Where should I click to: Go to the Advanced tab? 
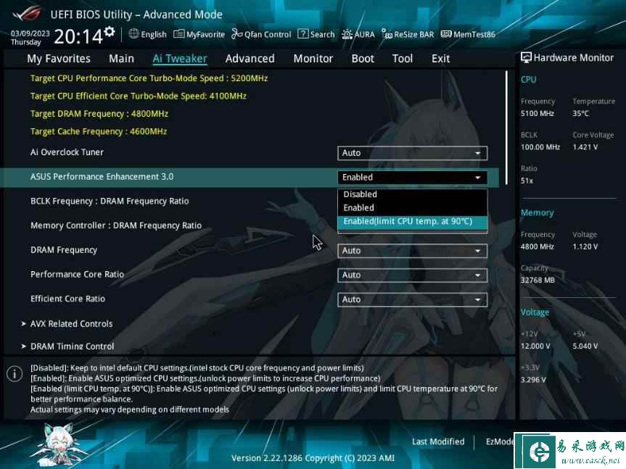(250, 59)
